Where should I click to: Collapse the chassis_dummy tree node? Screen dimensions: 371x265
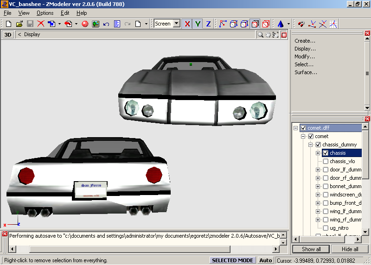(x=310, y=145)
